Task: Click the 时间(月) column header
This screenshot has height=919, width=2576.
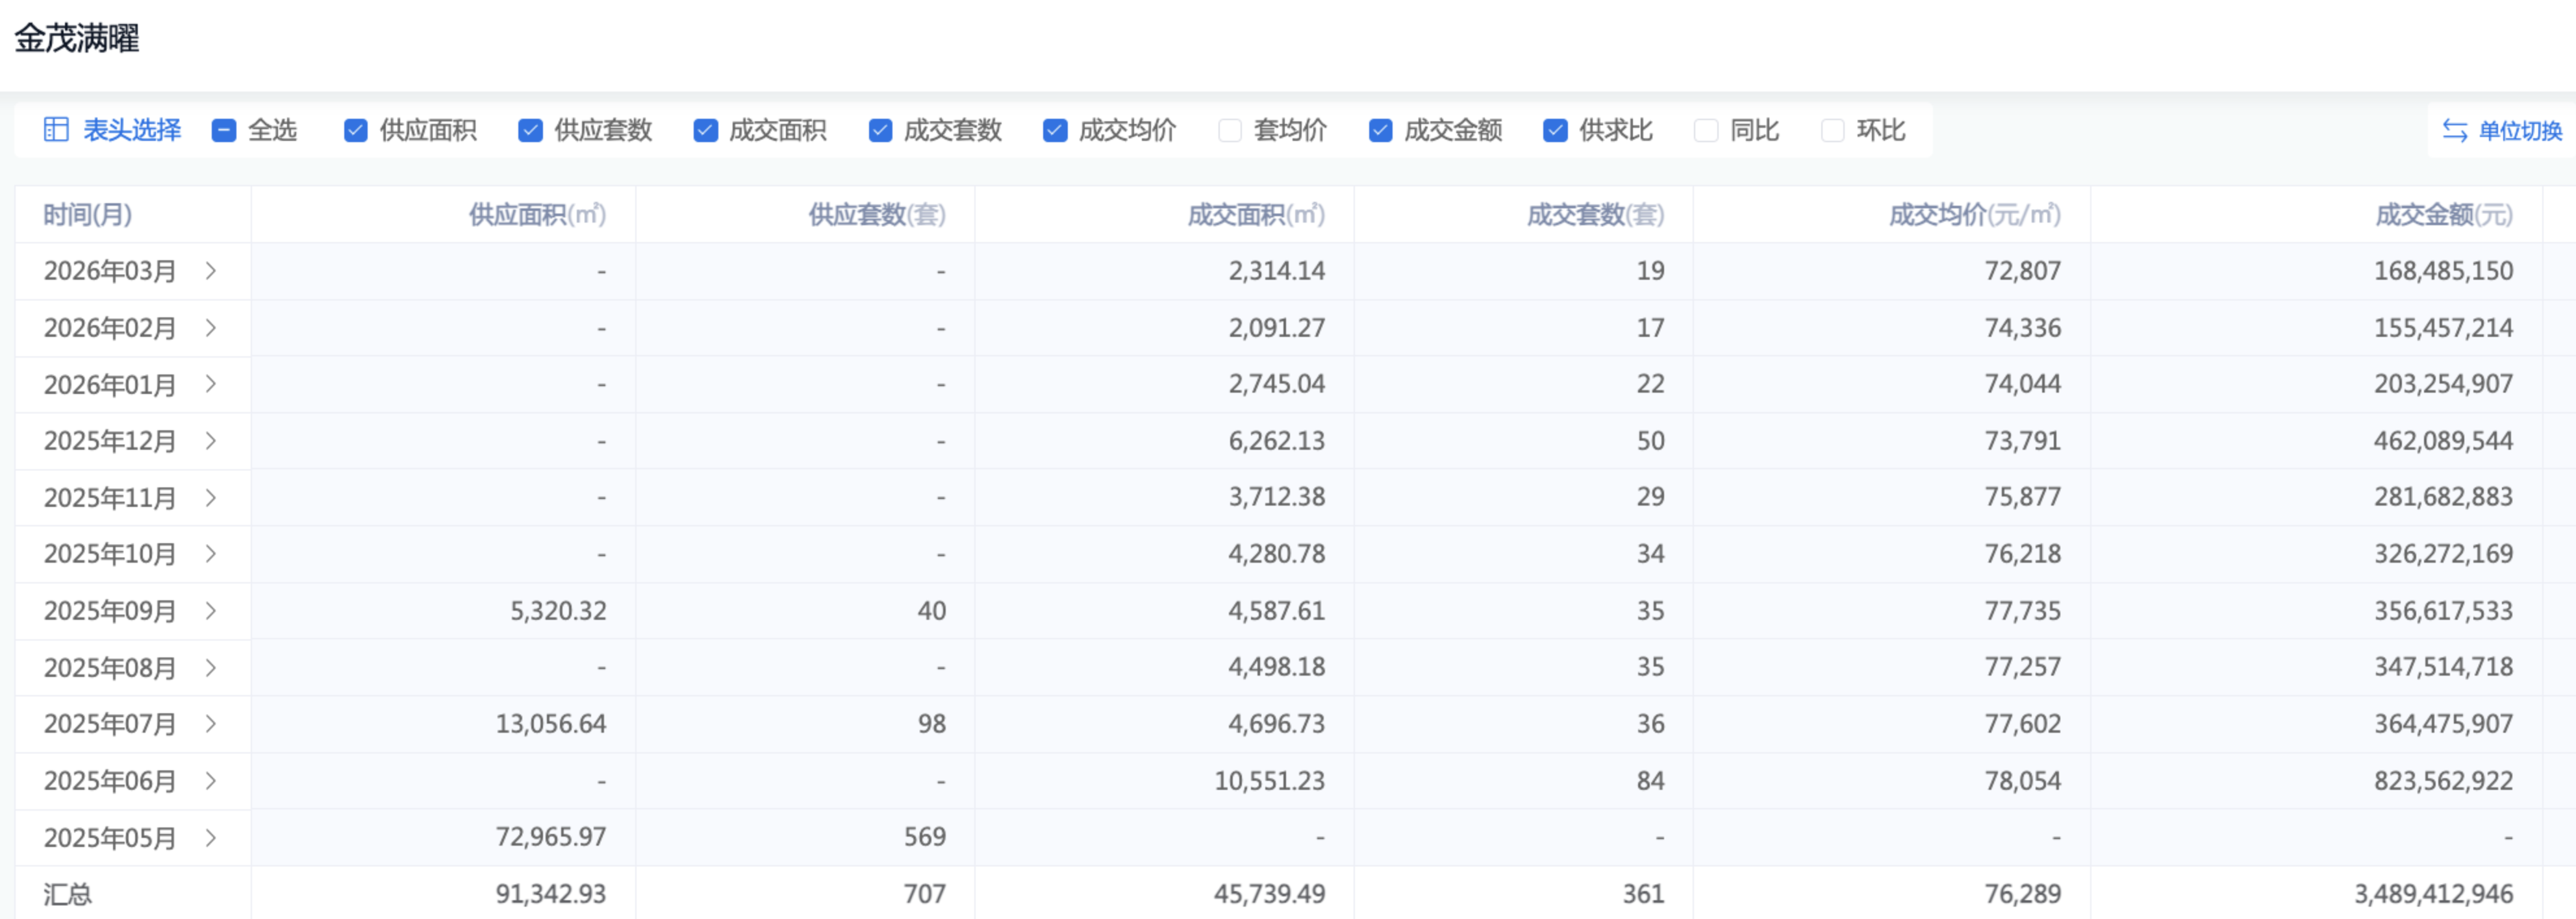Action: [88, 215]
